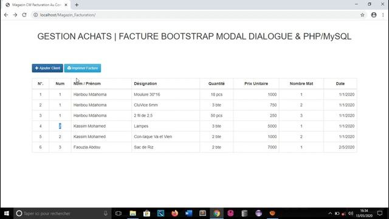
Task: Click the 50 pcs quantity cell
Action: coord(216,116)
